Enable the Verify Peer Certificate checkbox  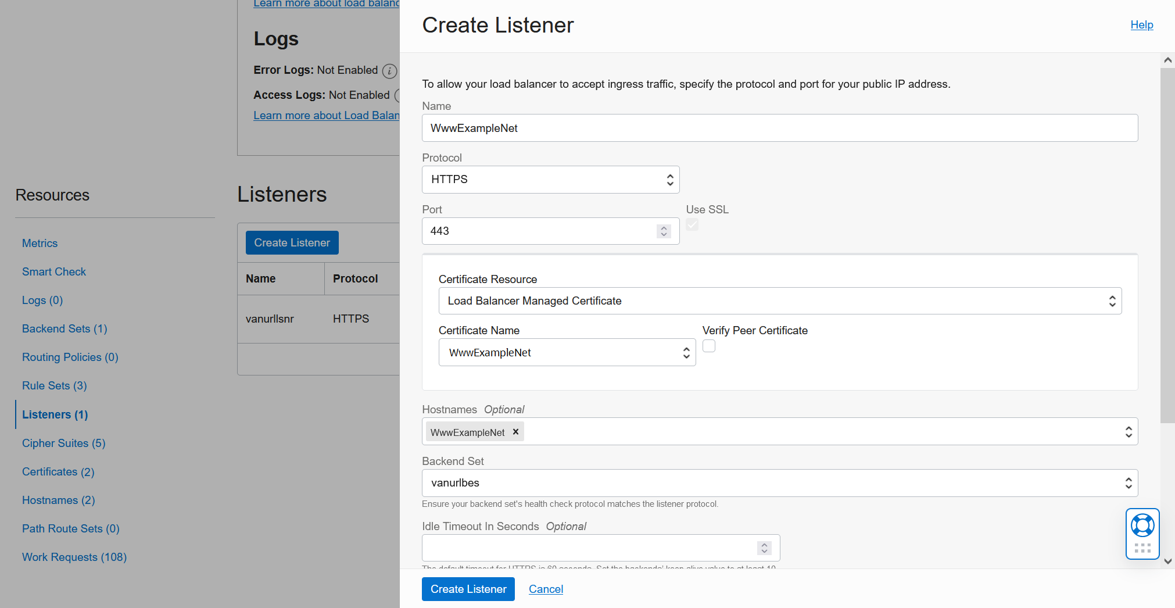709,346
